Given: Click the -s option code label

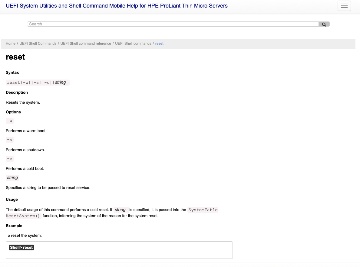Looking at the screenshot, I should tap(10, 140).
